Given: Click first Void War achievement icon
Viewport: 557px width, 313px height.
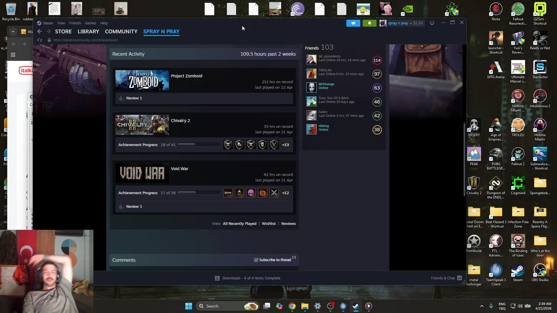Looking at the screenshot, I should coord(228,193).
